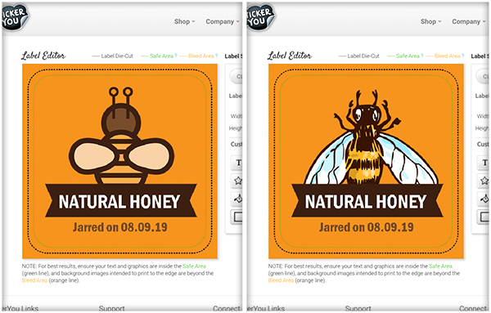Select the Text tool in the left editor
This screenshot has height=313, width=491.
click(237, 163)
